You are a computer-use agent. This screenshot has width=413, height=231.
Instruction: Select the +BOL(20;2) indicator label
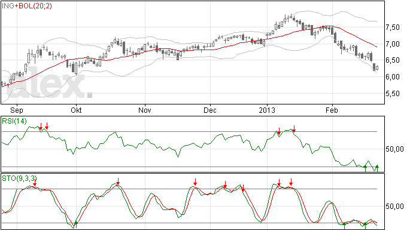pos(33,6)
